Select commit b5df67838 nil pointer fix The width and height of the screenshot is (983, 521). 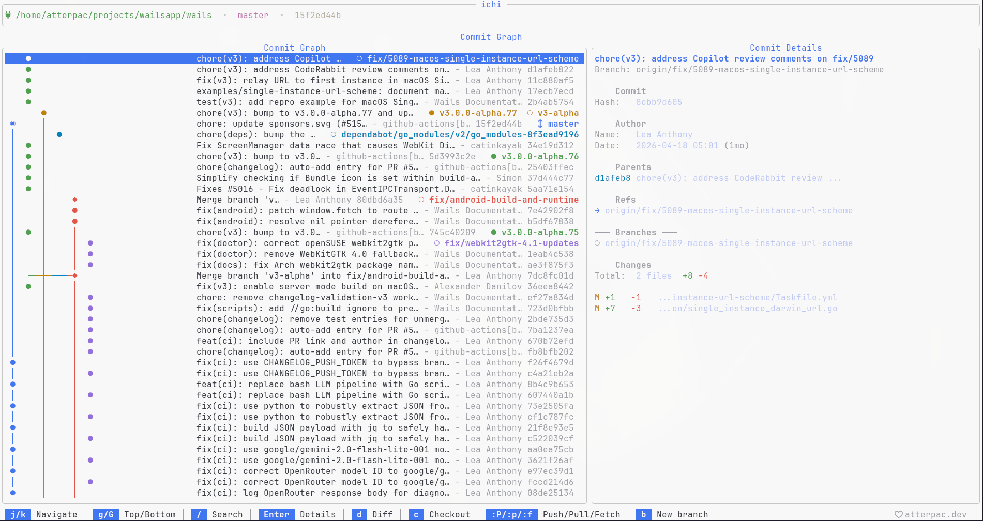pyautogui.click(x=295, y=222)
